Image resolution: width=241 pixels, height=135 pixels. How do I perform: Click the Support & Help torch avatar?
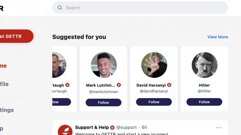pyautogui.click(x=65, y=130)
